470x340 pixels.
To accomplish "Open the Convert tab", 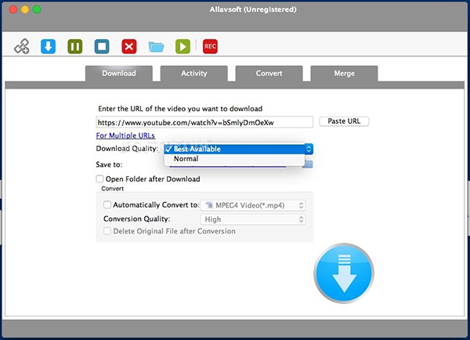I will click(269, 74).
